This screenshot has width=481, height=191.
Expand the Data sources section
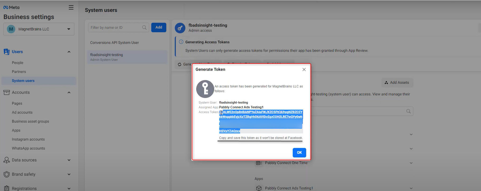pos(69,160)
